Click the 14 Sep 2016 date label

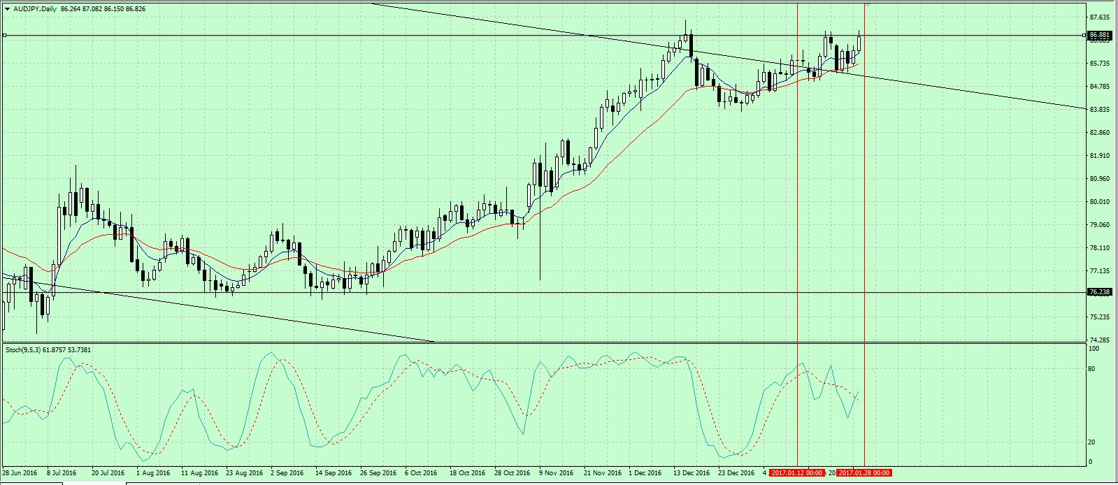tap(334, 473)
